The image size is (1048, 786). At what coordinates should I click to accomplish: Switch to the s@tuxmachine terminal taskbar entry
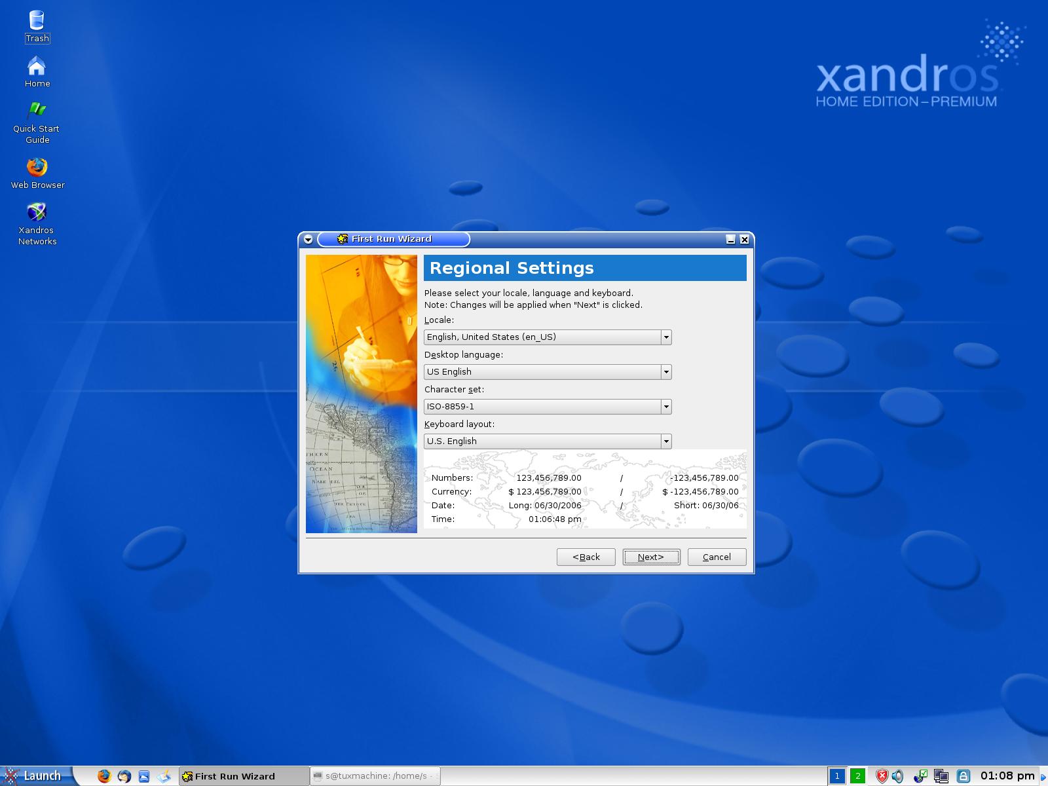point(375,776)
